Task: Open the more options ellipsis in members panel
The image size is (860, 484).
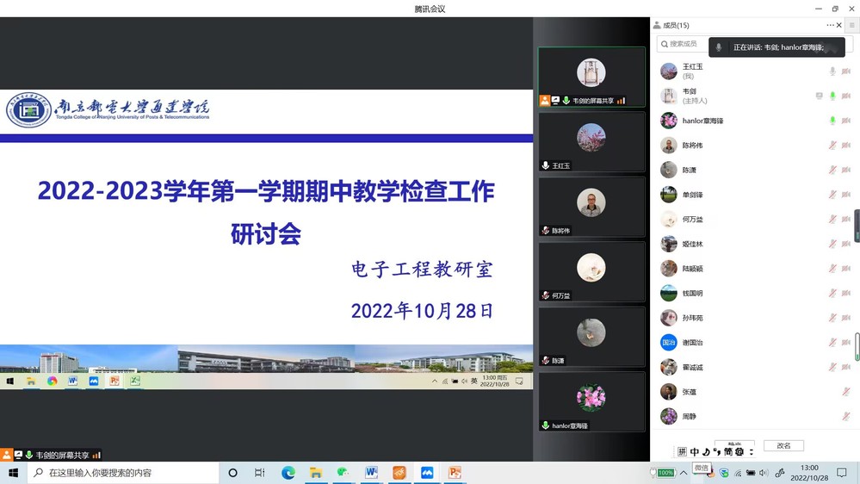Action: [x=830, y=25]
